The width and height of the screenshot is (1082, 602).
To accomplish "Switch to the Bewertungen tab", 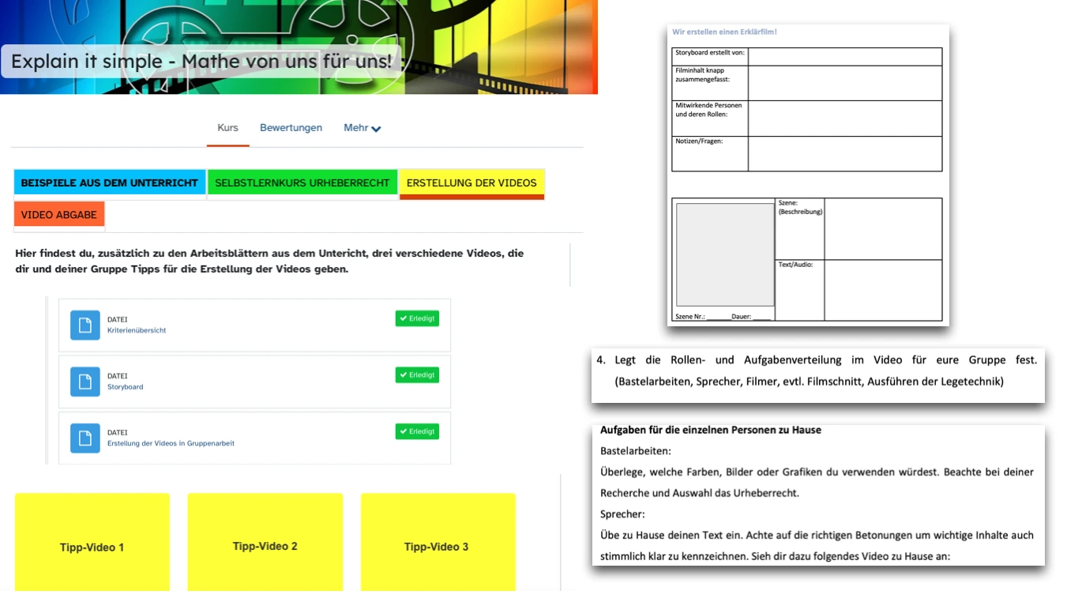I will pos(291,128).
